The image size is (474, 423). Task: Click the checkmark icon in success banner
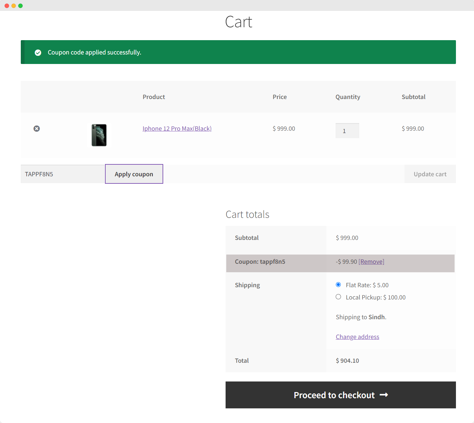click(38, 52)
